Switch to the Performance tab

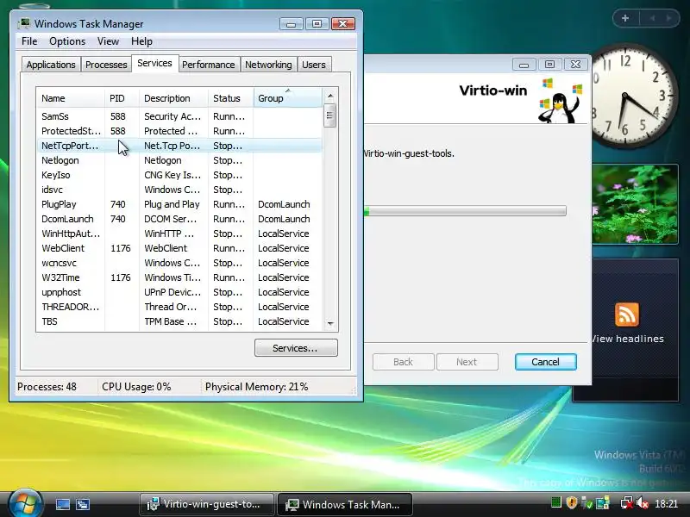click(209, 65)
